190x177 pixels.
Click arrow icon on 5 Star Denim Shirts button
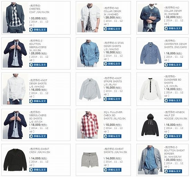click(x=106, y=64)
